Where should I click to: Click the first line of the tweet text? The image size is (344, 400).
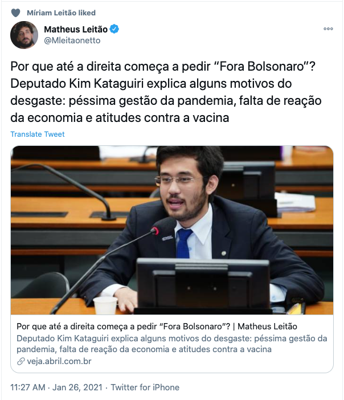click(163, 67)
